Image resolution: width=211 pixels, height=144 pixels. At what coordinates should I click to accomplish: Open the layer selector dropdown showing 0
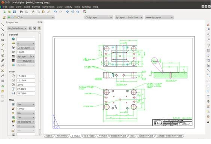pyautogui.click(x=31, y=17)
